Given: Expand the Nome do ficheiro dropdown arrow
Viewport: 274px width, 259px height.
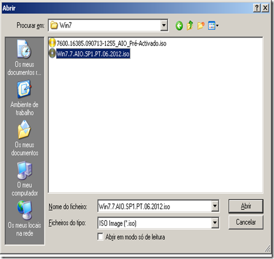Looking at the screenshot, I should (215, 206).
